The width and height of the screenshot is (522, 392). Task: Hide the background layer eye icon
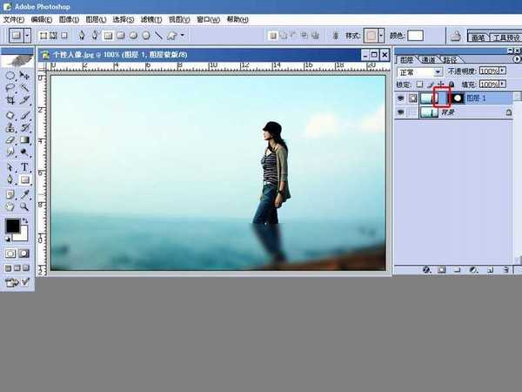tap(400, 112)
